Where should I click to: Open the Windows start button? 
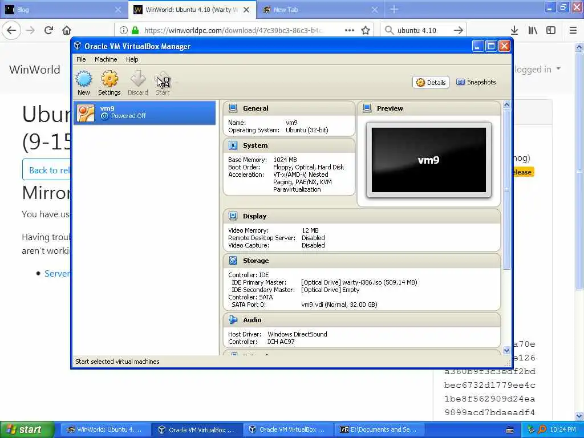click(27, 429)
